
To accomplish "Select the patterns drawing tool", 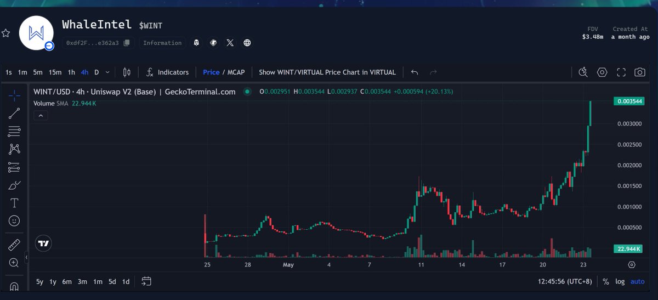I will pyautogui.click(x=14, y=149).
